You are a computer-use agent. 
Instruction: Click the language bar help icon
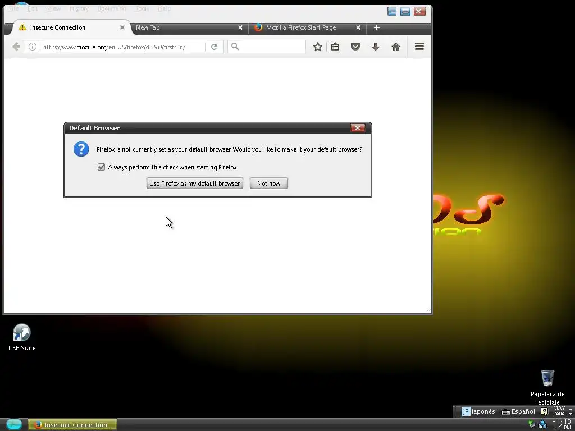coord(545,411)
